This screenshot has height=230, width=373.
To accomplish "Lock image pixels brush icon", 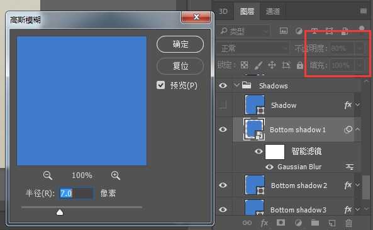I will tap(259, 65).
